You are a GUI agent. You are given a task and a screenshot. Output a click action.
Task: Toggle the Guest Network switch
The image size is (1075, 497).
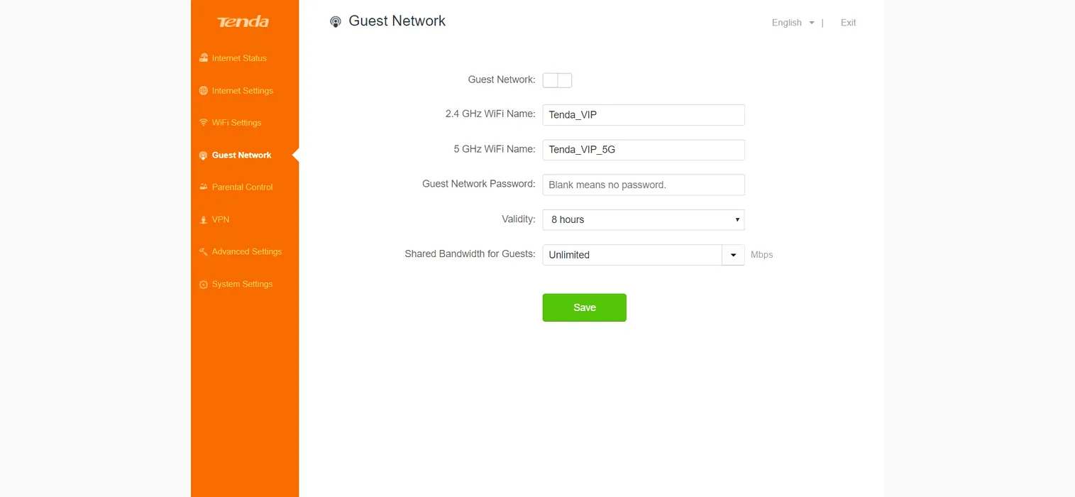pyautogui.click(x=557, y=80)
